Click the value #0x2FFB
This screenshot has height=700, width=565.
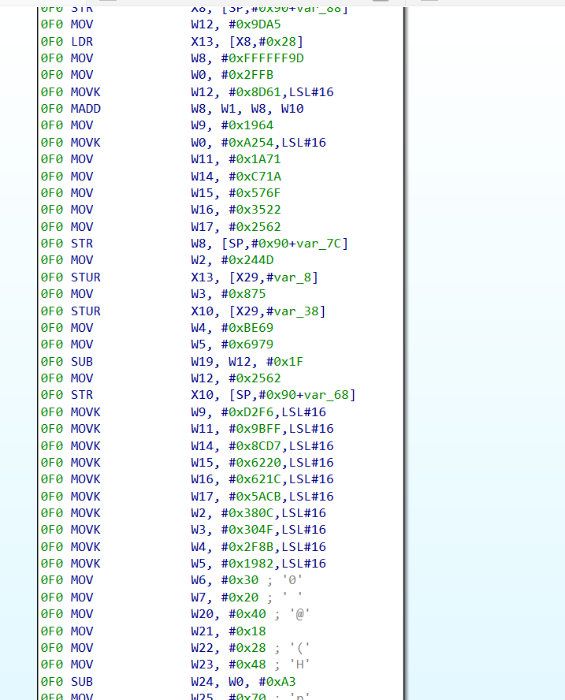[247, 75]
